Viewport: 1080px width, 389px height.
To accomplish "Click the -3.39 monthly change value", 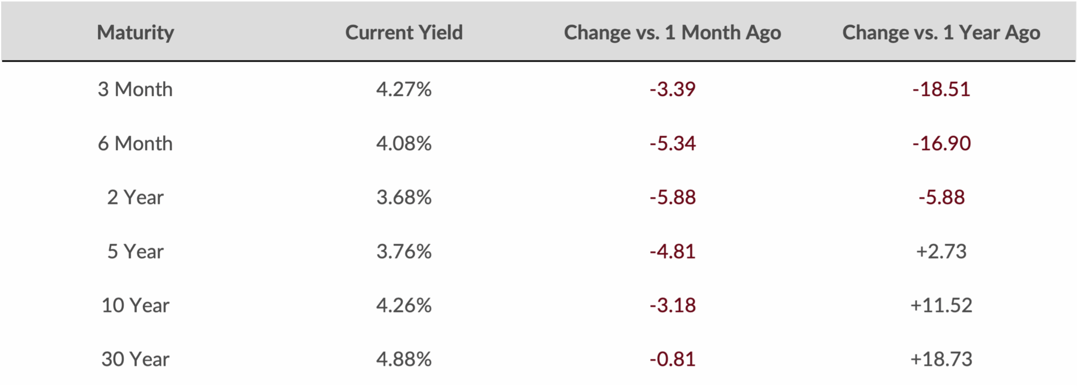I will pyautogui.click(x=672, y=89).
